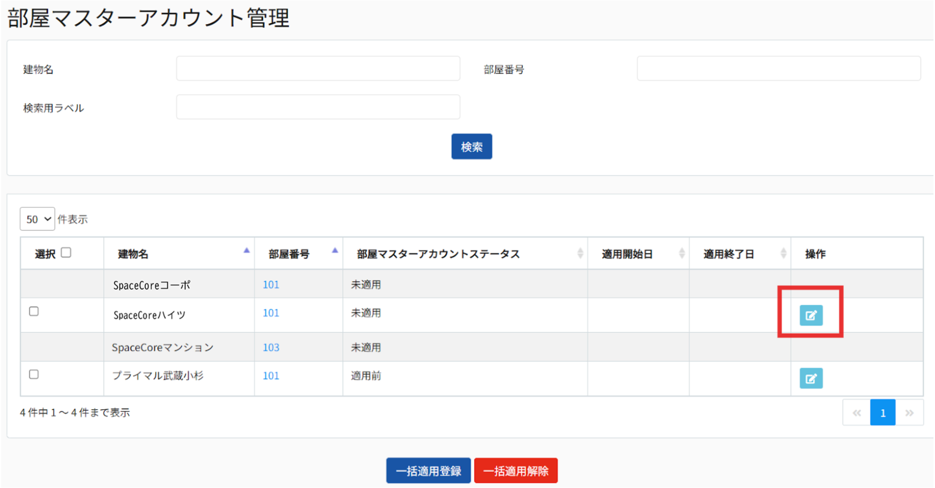Check the プライマル武蔵小杉 row checkbox
The image size is (935, 488).
pyautogui.click(x=34, y=375)
